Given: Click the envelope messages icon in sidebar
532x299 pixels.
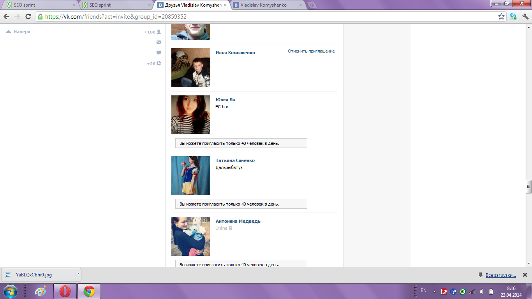Looking at the screenshot, I should click(159, 42).
